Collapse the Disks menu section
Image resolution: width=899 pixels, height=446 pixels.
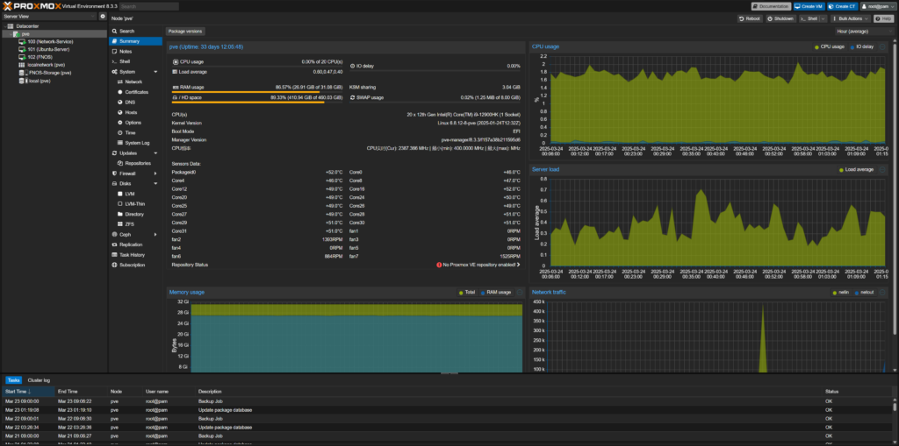coord(155,184)
